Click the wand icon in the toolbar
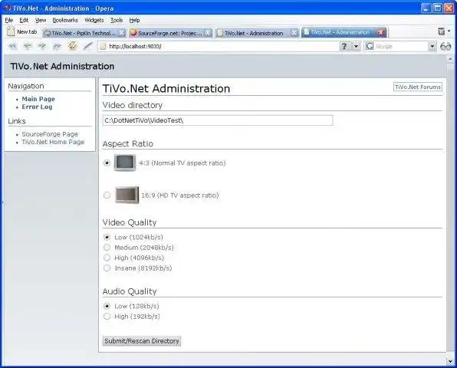 [87, 46]
